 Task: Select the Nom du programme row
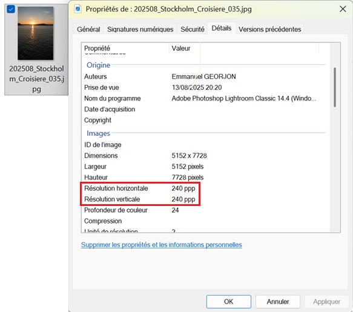[203, 98]
